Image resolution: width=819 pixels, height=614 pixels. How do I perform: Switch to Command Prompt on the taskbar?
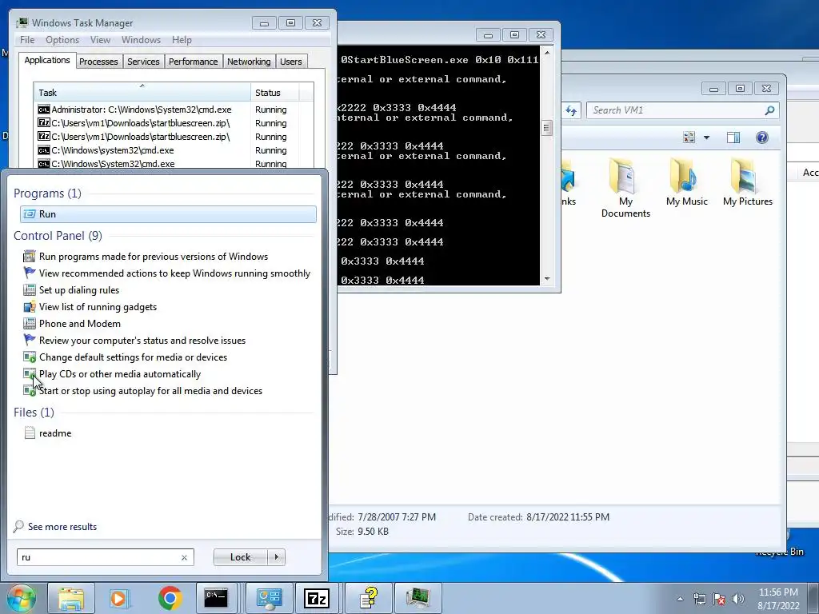pyautogui.click(x=216, y=598)
